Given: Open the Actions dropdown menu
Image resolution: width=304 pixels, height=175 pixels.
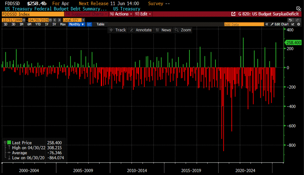Looking at the screenshot, I should tap(121, 14).
